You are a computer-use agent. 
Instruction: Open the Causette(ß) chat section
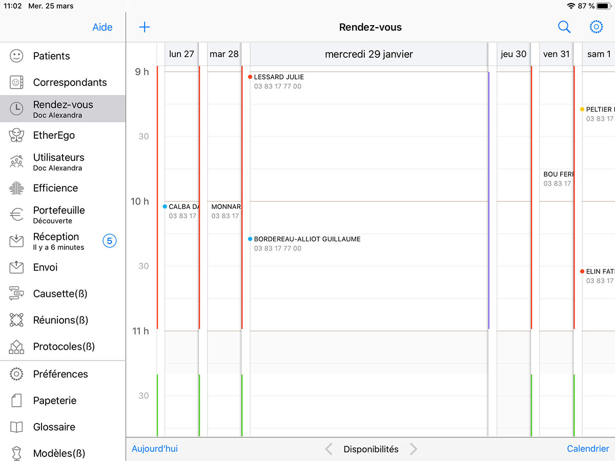(60, 294)
